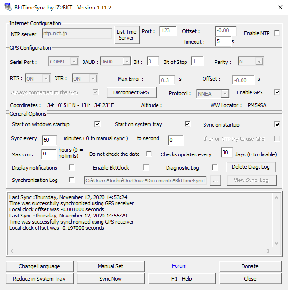Open the BAUD 9600 dropdown

coord(127,62)
